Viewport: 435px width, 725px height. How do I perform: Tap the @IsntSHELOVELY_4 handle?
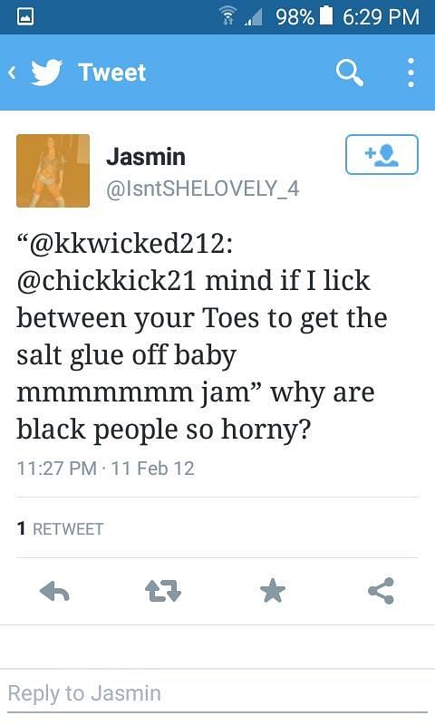(x=203, y=188)
